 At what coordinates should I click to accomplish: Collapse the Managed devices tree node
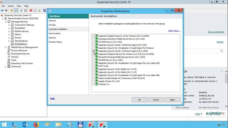pyautogui.click(x=6, y=22)
